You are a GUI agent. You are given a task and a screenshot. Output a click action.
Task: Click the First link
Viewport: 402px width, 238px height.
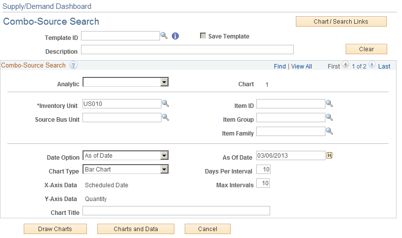[x=333, y=67]
